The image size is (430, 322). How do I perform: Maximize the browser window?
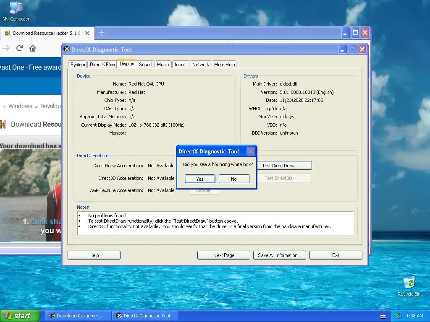[x=355, y=33]
